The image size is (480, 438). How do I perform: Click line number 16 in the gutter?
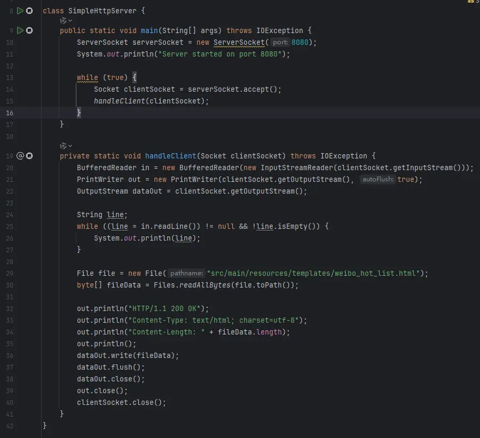[x=10, y=113]
